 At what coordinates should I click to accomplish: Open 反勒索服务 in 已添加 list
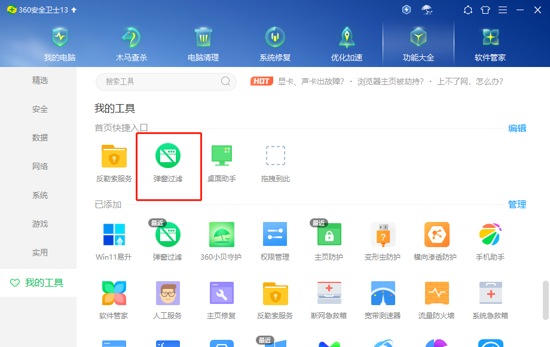[274, 300]
